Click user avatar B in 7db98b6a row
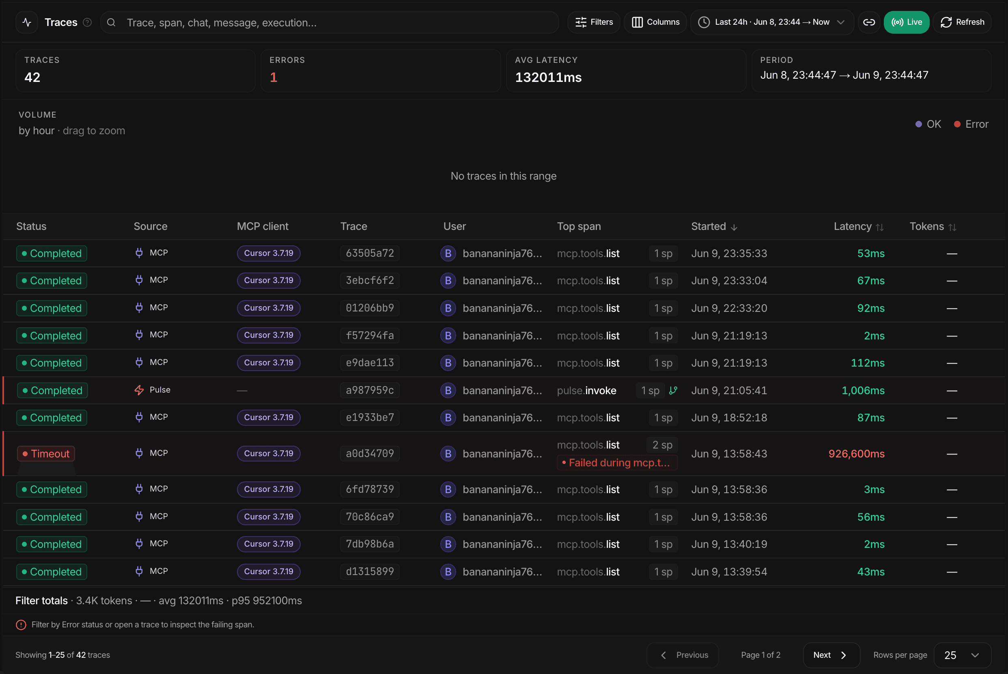The height and width of the screenshot is (674, 1008). [448, 544]
